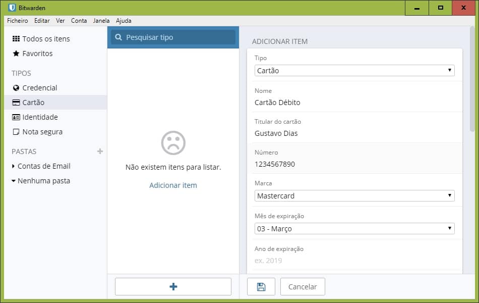The height and width of the screenshot is (303, 479).
Task: Click the Cancelar button
Action: click(303, 286)
